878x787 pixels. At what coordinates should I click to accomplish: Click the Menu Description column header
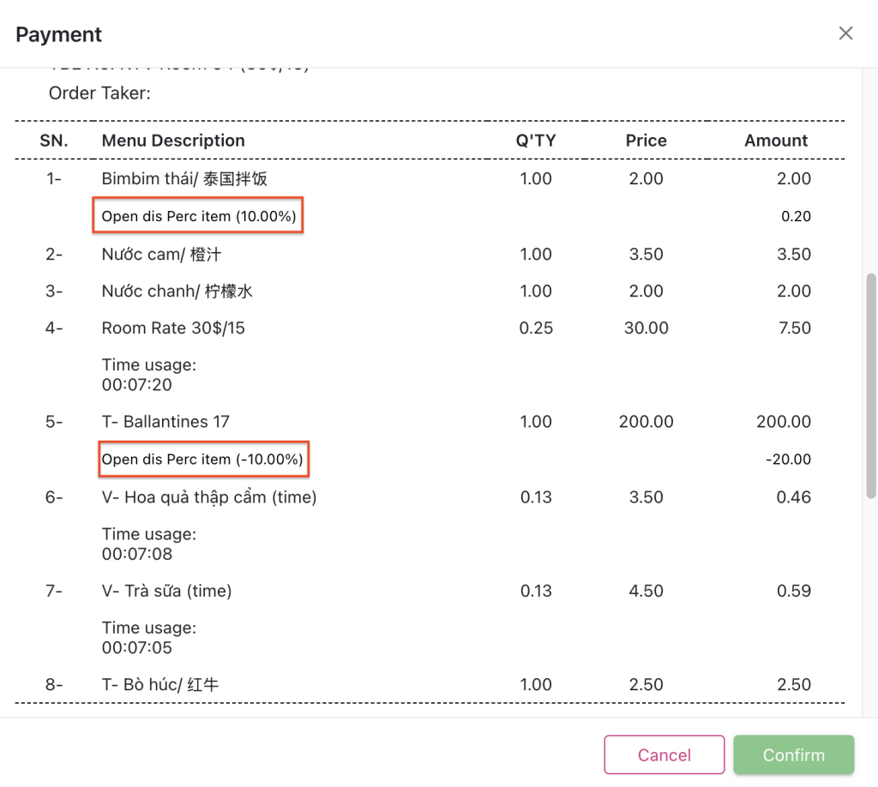click(173, 141)
